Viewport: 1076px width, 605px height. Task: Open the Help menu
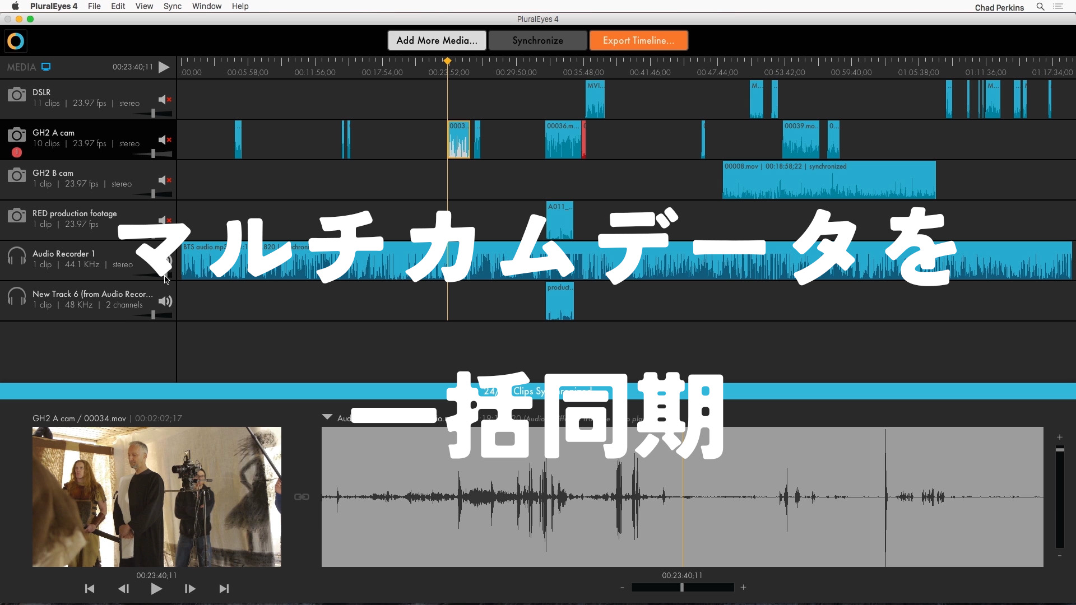pyautogui.click(x=240, y=6)
